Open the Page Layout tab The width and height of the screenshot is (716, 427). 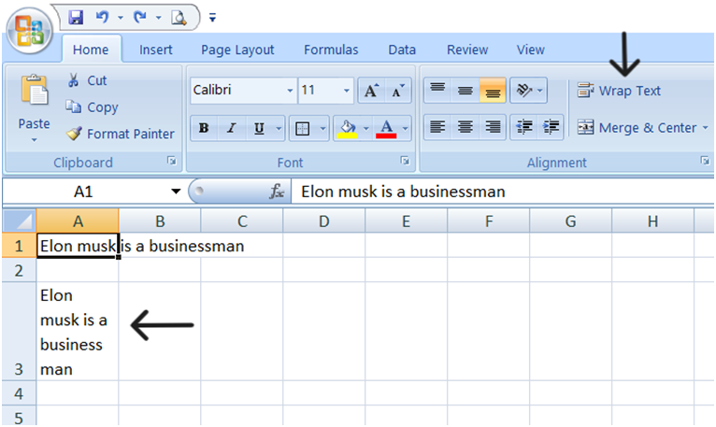click(237, 50)
